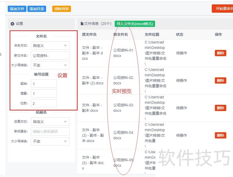The width and height of the screenshot is (233, 177).
Task: Clear the list with 清除列表
Action: click(61, 9)
